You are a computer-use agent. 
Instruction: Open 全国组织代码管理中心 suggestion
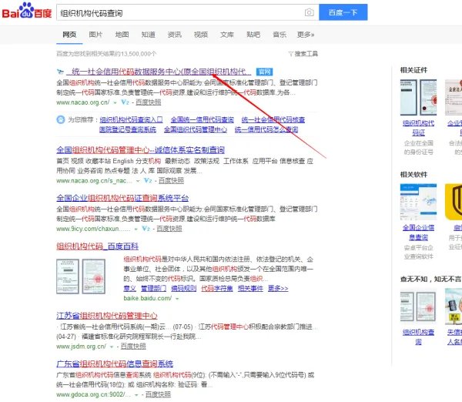click(x=196, y=129)
